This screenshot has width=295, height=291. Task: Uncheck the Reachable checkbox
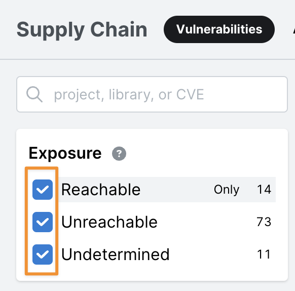pyautogui.click(x=43, y=190)
